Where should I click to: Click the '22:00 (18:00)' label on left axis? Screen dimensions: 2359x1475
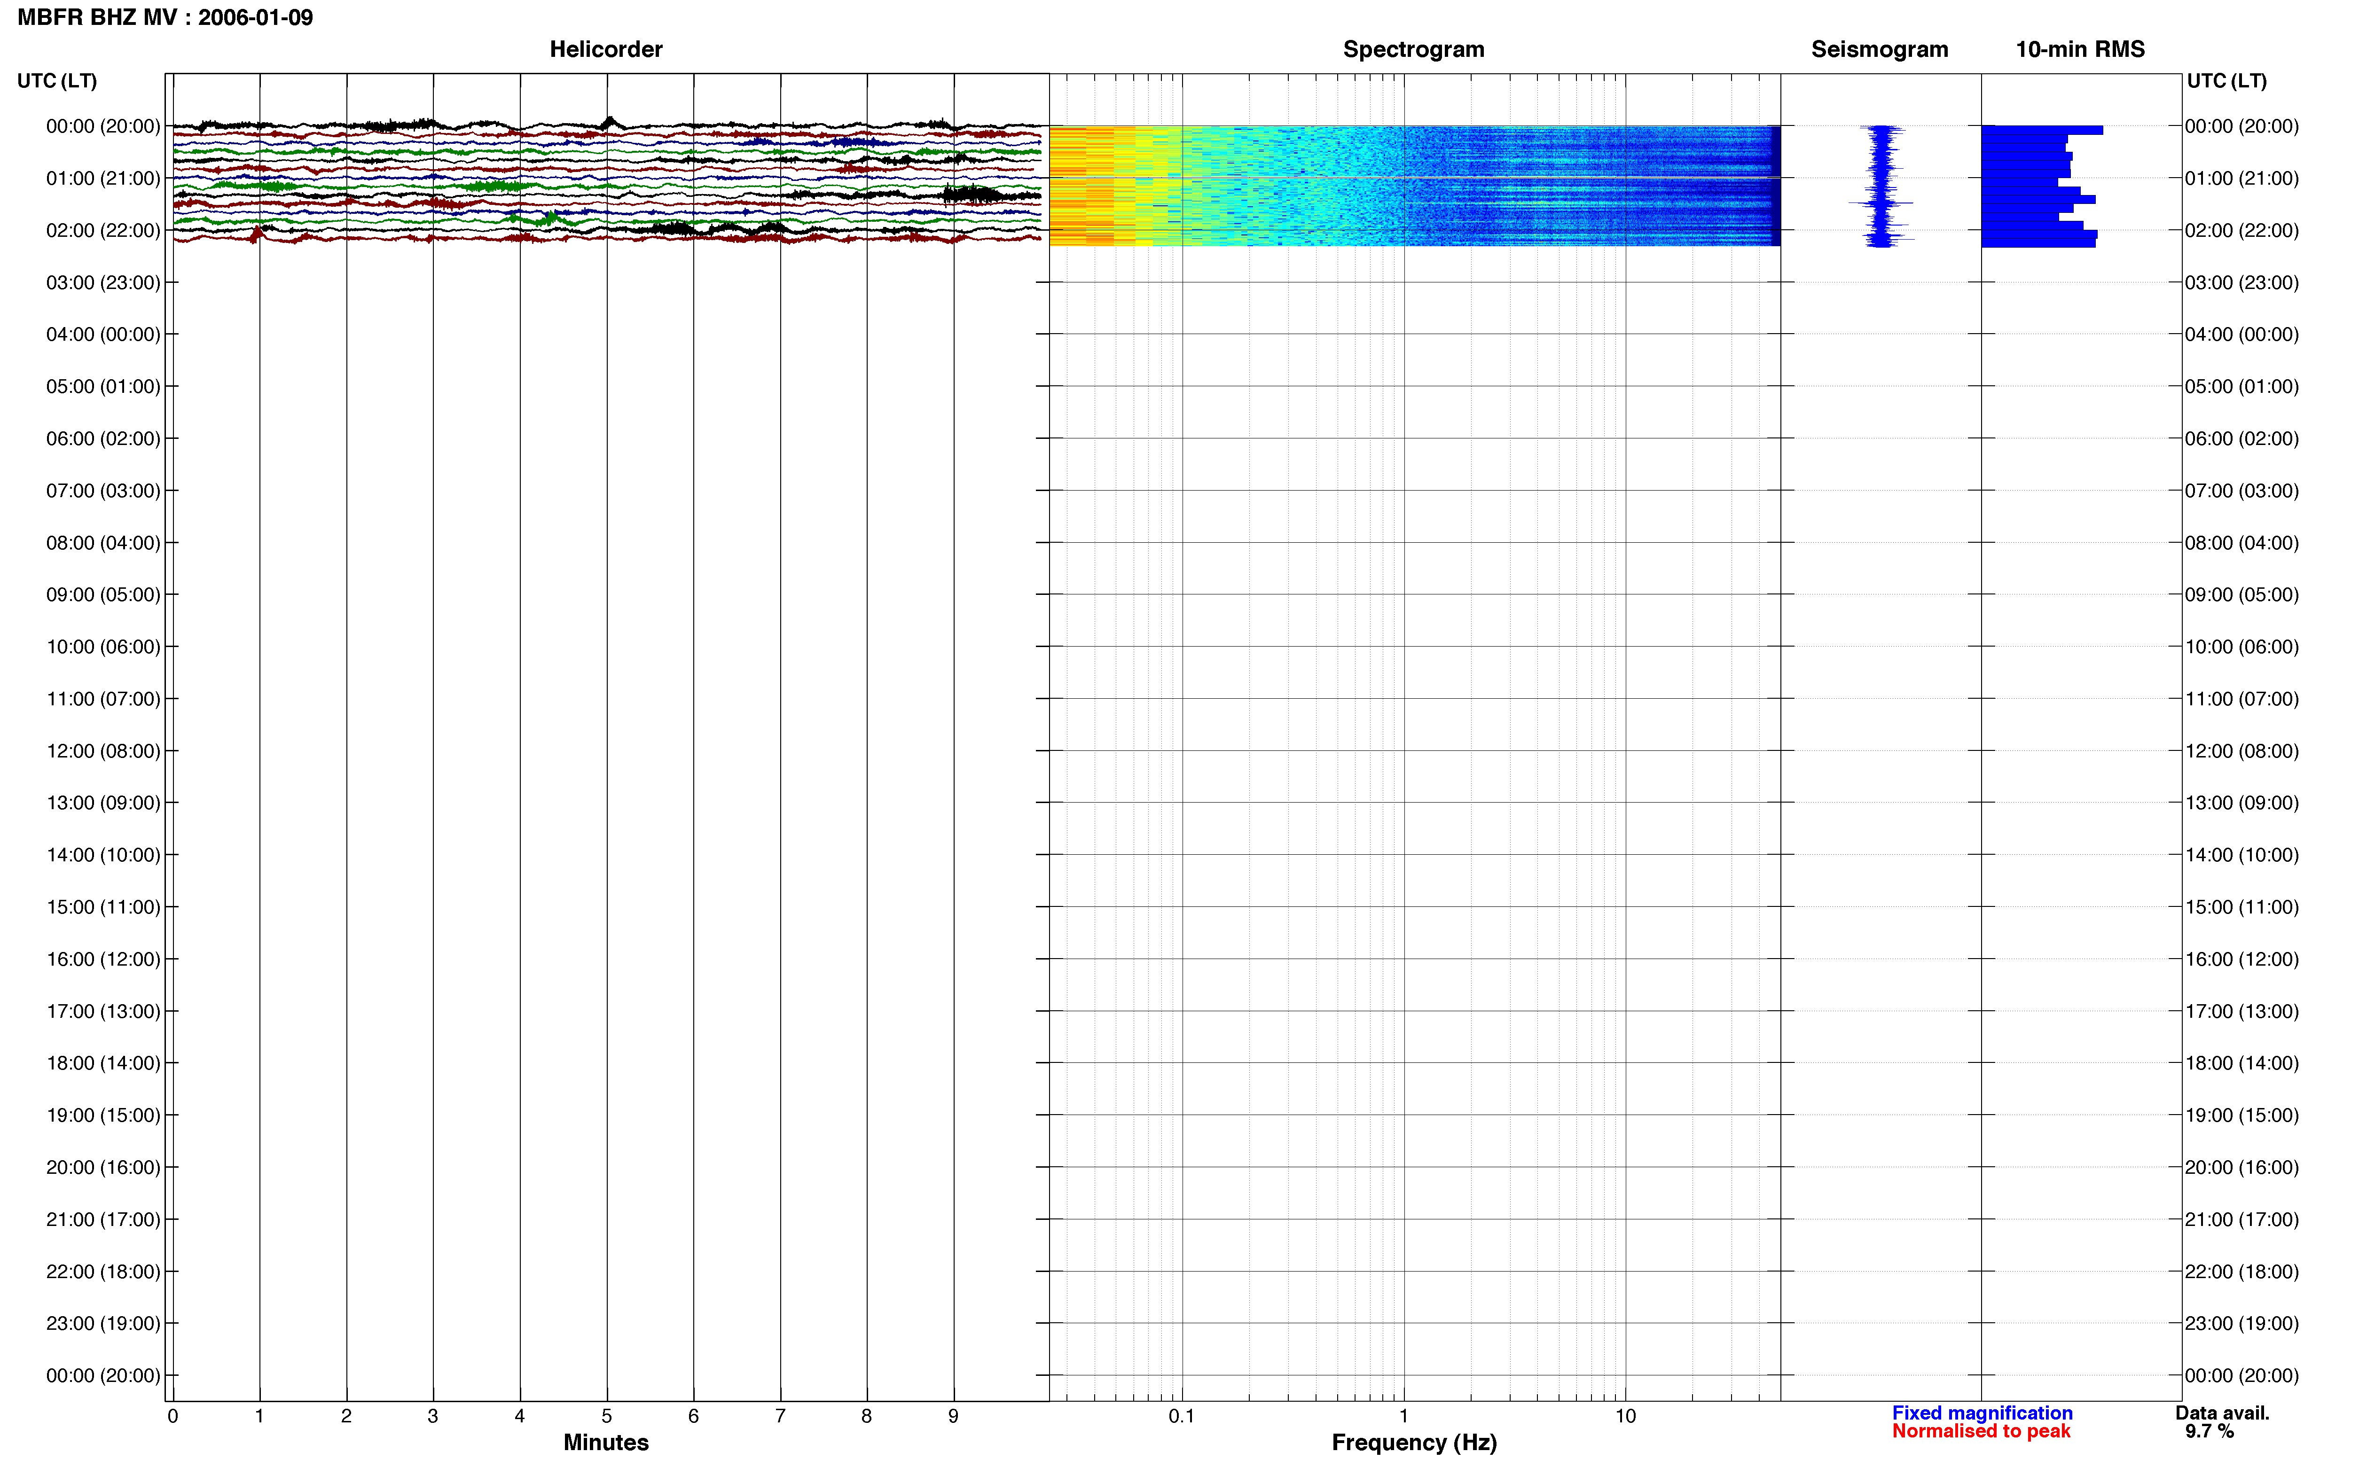(103, 1272)
